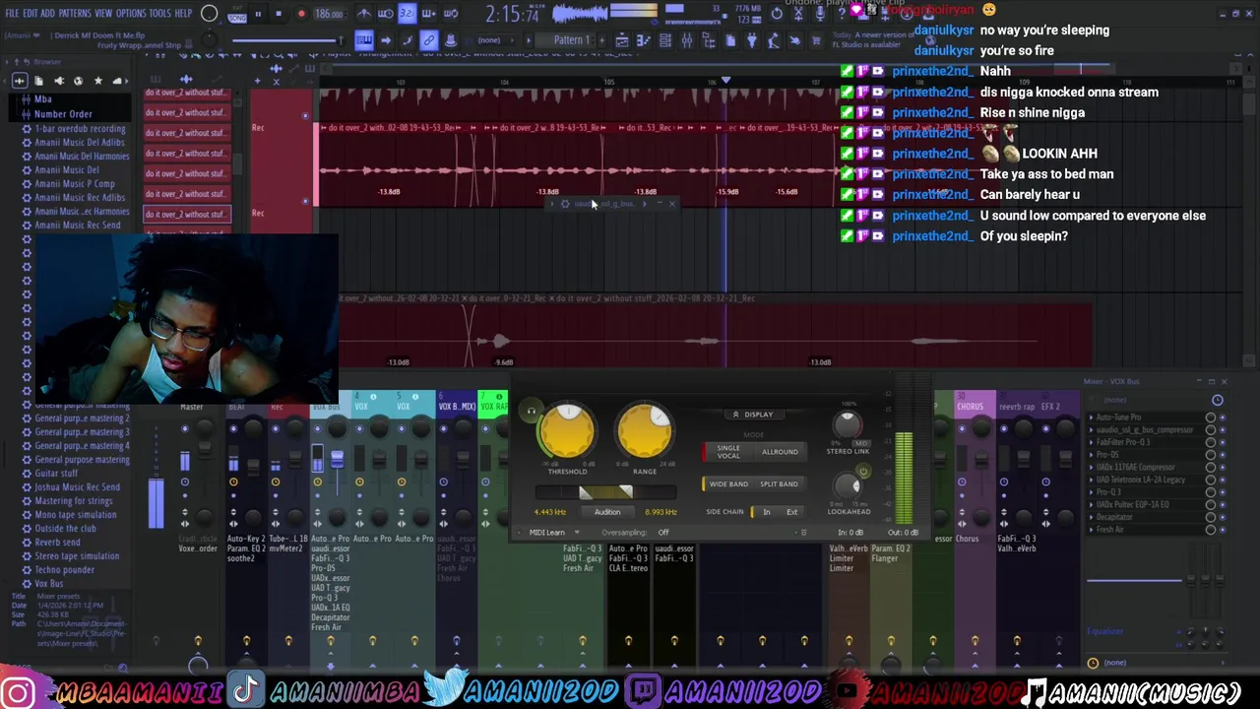Click the Audition button

607,512
